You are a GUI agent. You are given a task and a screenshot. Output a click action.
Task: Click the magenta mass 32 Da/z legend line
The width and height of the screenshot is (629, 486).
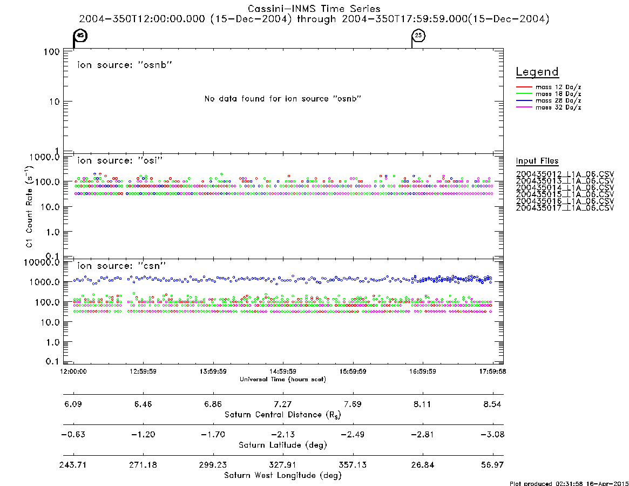[524, 107]
